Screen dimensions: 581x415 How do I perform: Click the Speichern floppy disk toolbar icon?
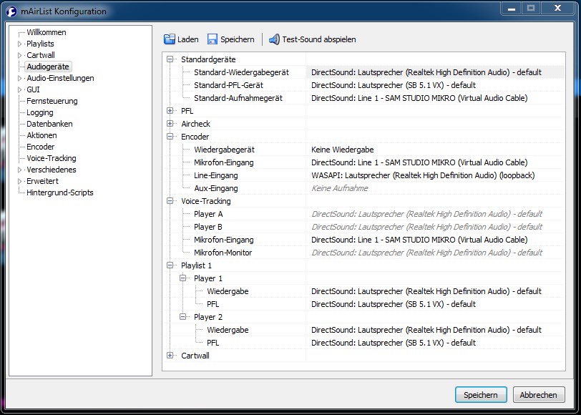pyautogui.click(x=213, y=39)
